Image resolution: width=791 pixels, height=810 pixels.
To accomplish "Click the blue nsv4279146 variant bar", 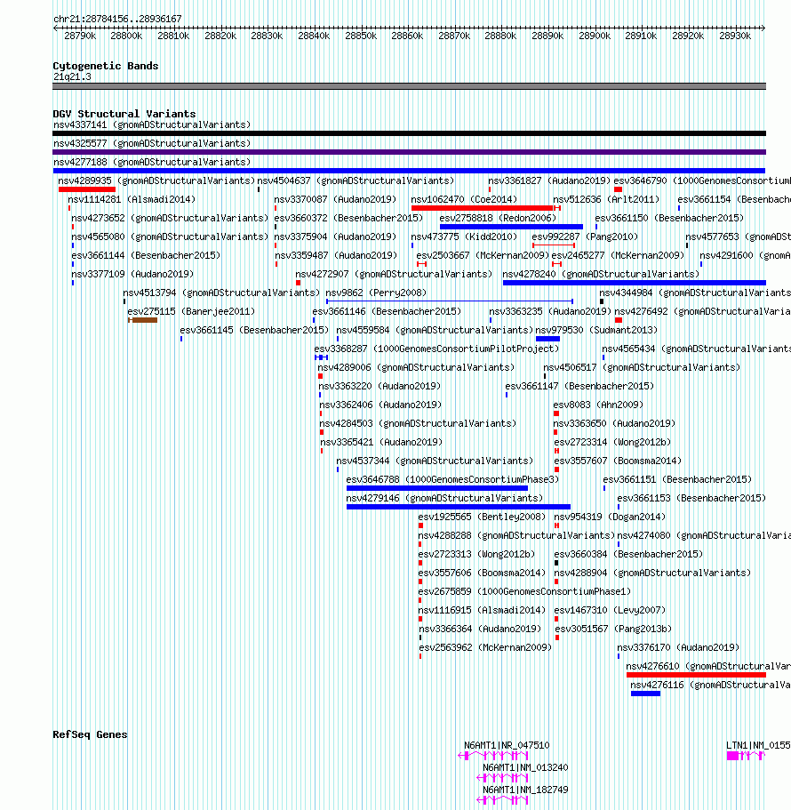I will (x=459, y=507).
